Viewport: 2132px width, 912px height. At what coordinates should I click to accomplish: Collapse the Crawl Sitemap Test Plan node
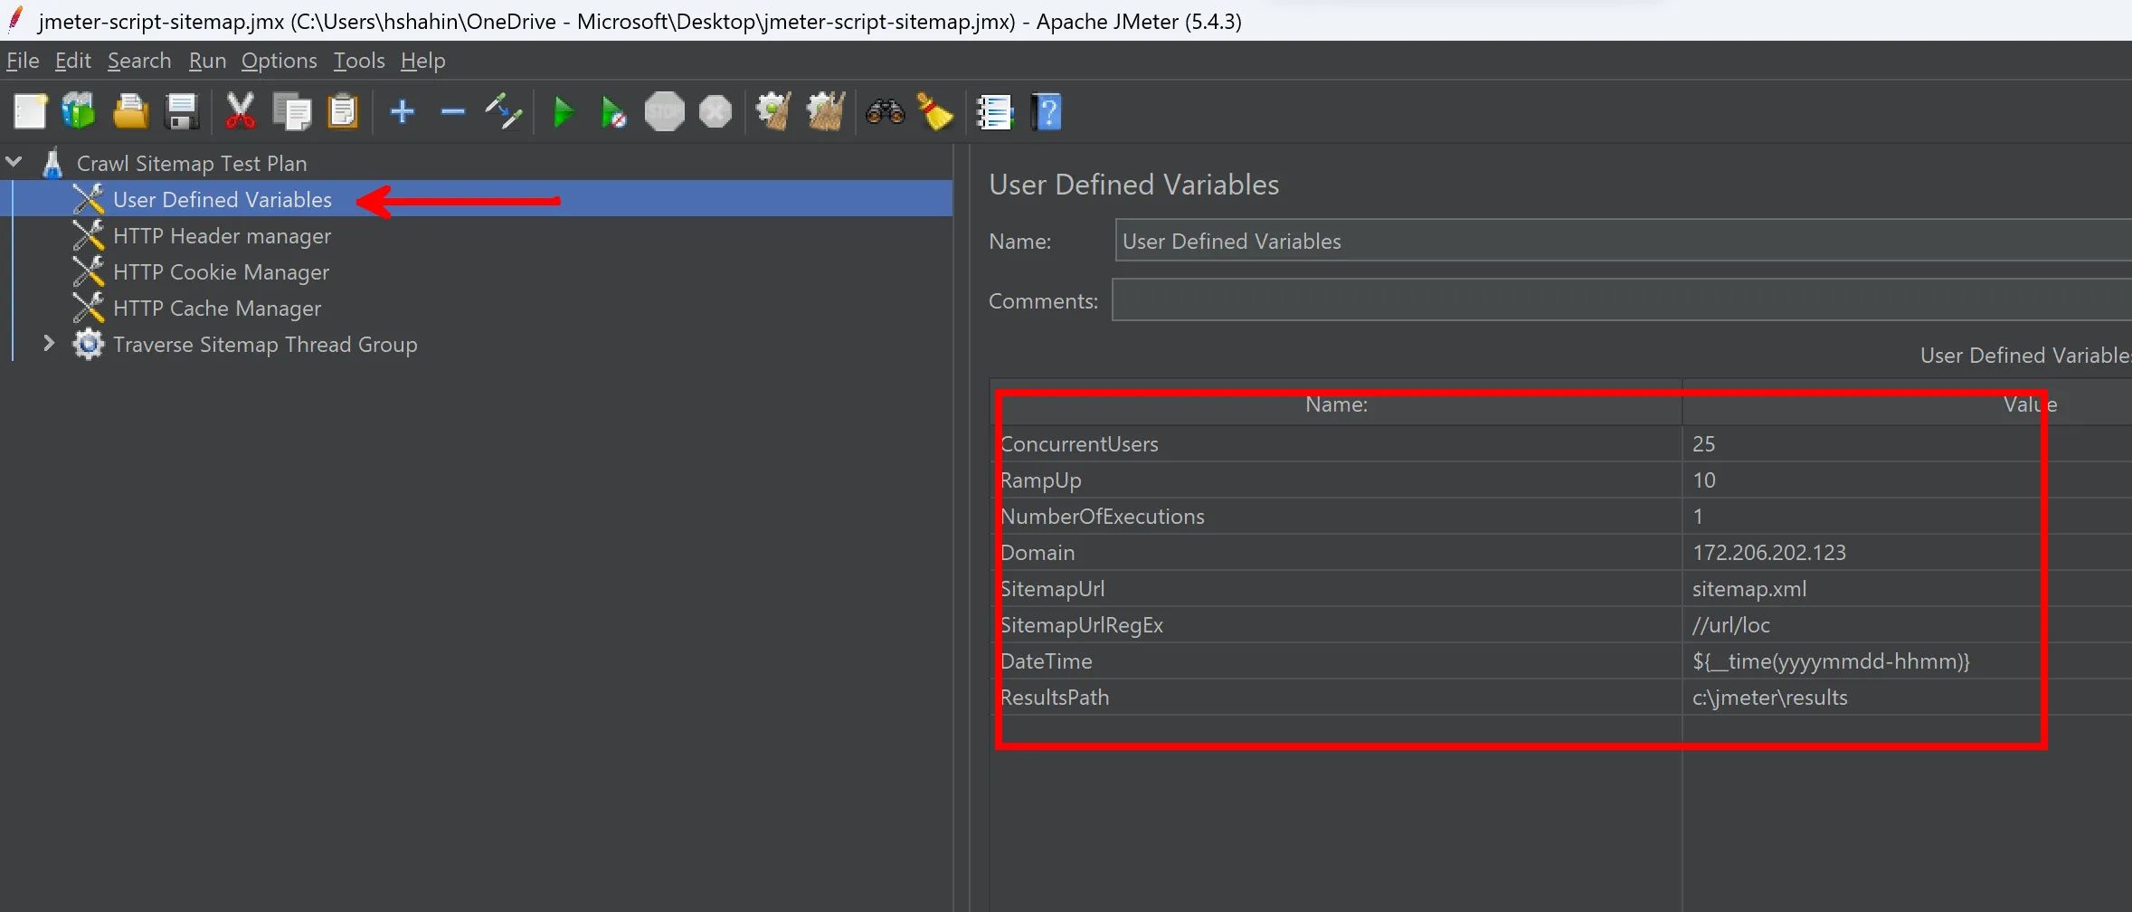14,163
